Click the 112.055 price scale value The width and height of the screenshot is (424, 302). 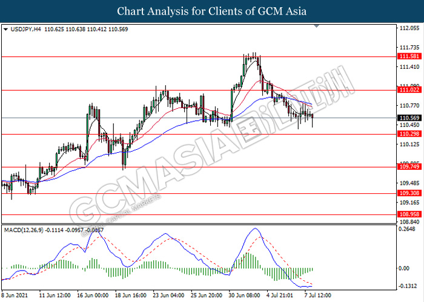point(409,28)
